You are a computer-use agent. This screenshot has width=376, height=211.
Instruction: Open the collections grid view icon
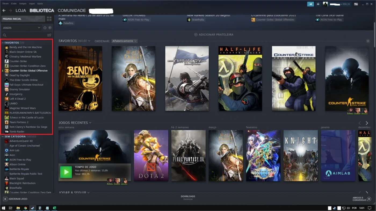point(49,19)
